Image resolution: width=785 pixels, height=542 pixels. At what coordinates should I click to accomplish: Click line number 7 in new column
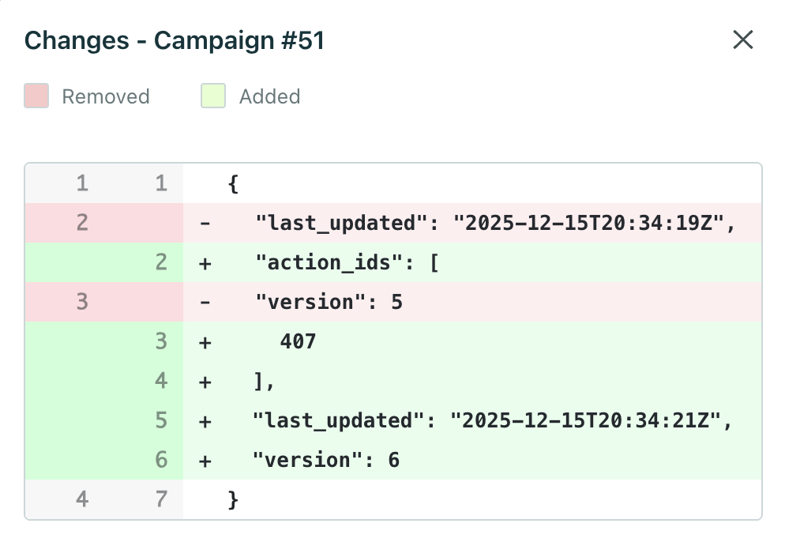[161, 499]
